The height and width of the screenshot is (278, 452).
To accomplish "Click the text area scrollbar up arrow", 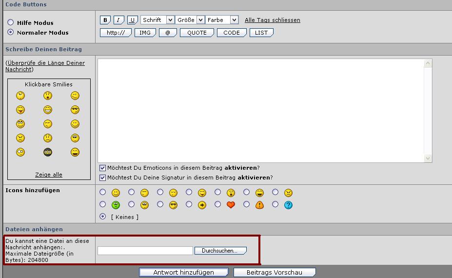I will pyautogui.click(x=428, y=63).
